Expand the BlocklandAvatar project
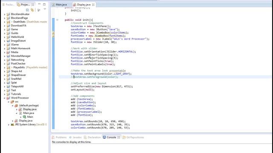 [x=5, y=14]
